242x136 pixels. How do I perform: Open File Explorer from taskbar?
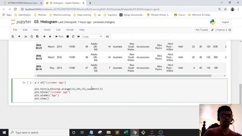tap(109, 133)
